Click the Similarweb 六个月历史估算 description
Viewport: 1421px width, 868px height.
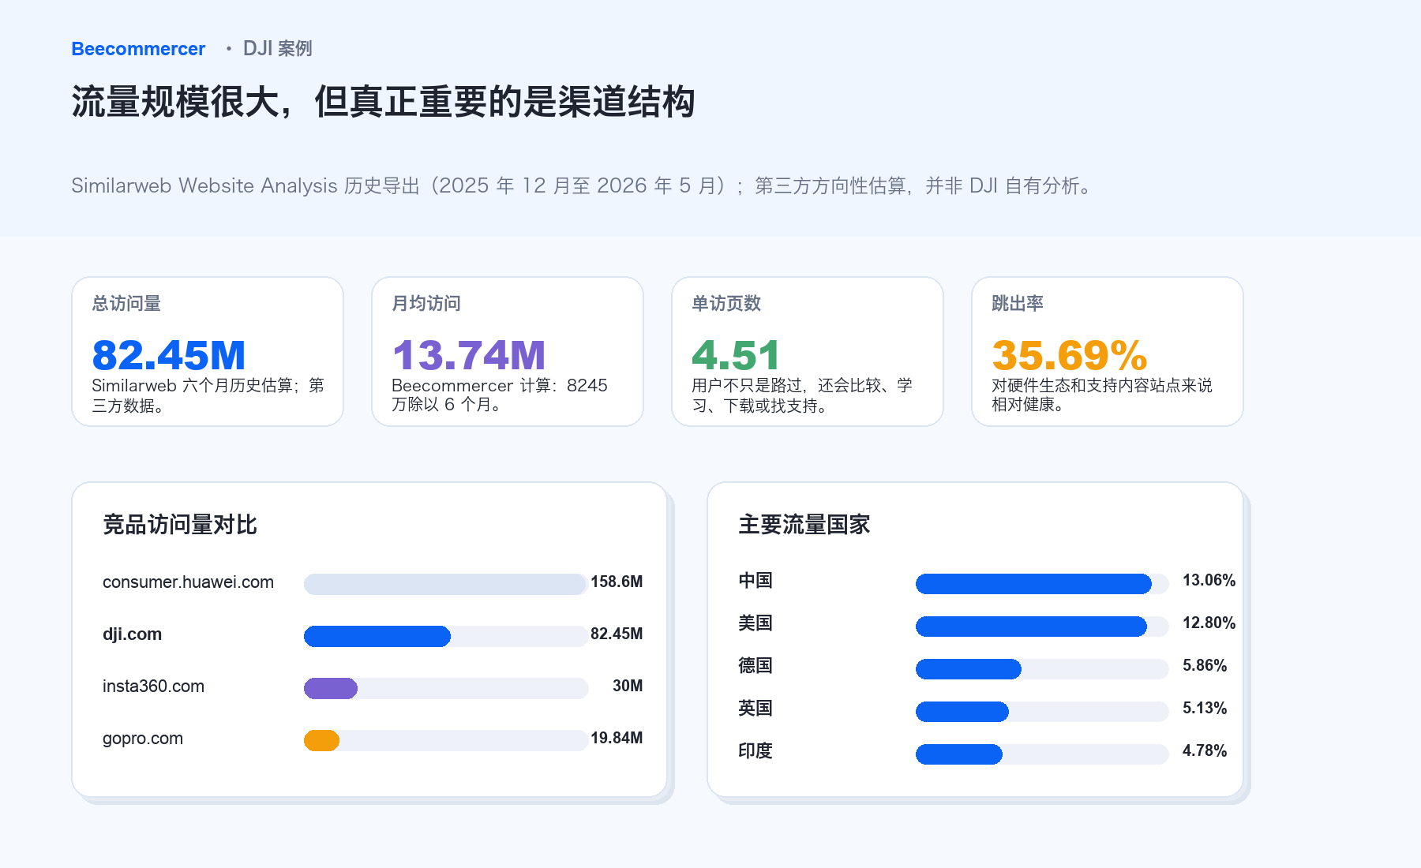tap(208, 395)
